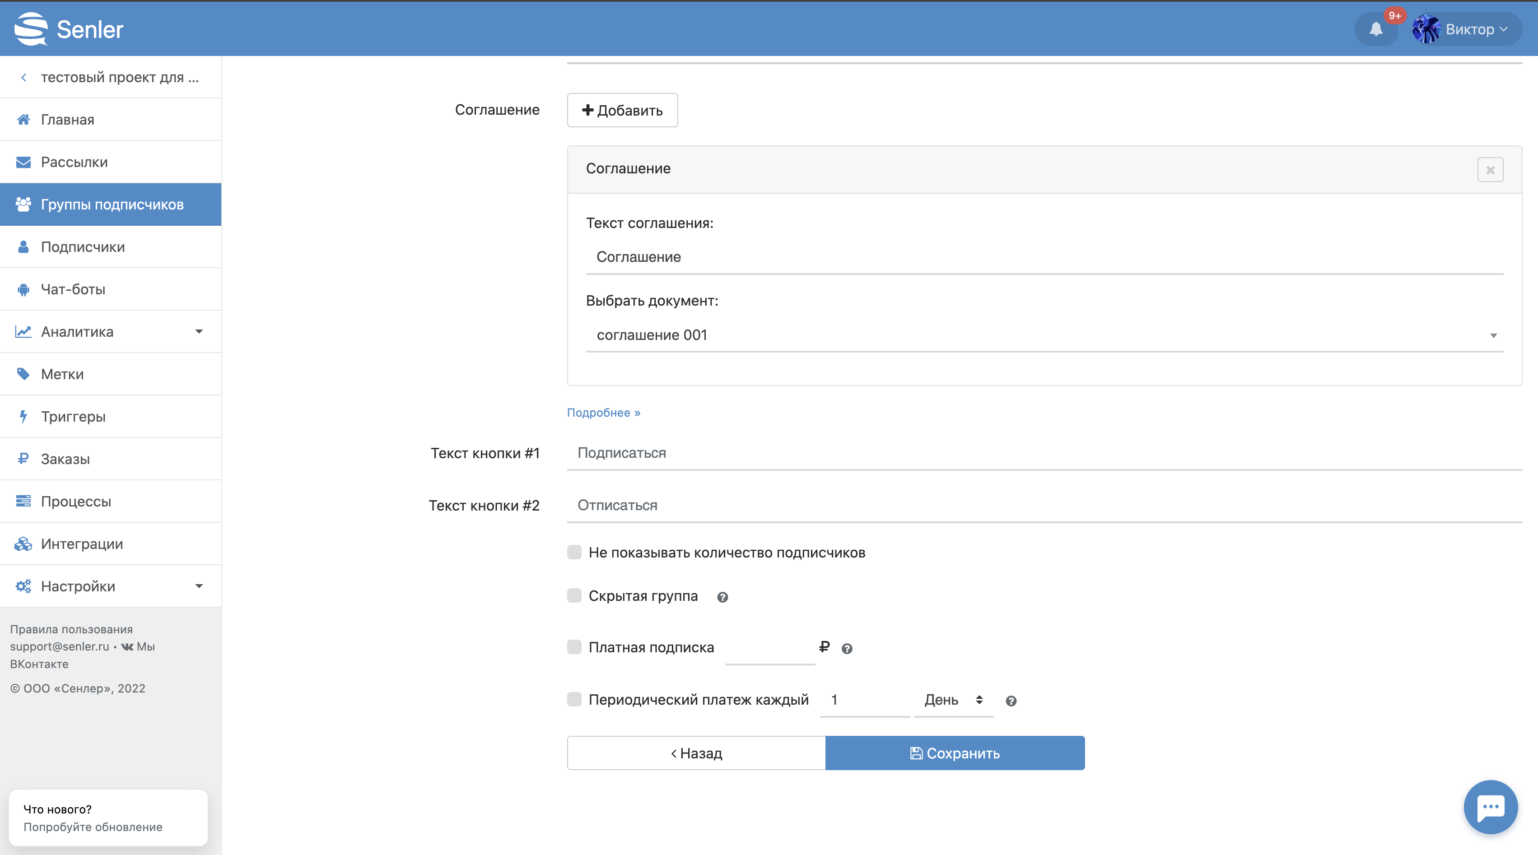Open Чат-боты in sidebar
Image resolution: width=1538 pixels, height=855 pixels.
(73, 289)
